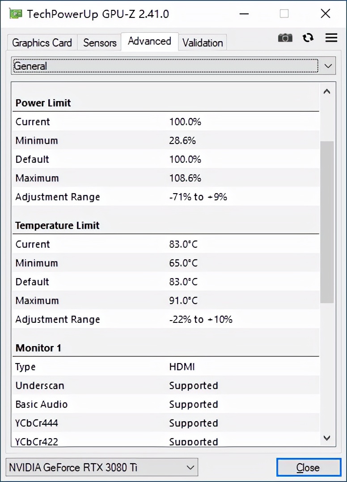Click the GPU-Z app icon in title bar
The image size is (347, 482).
point(15,14)
